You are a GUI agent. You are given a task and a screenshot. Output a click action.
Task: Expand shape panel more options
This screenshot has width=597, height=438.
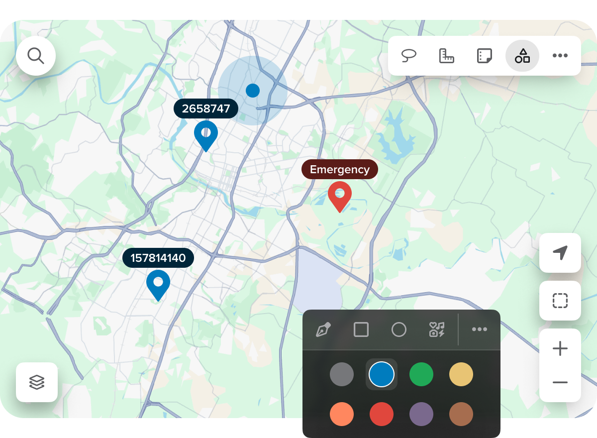tap(479, 329)
